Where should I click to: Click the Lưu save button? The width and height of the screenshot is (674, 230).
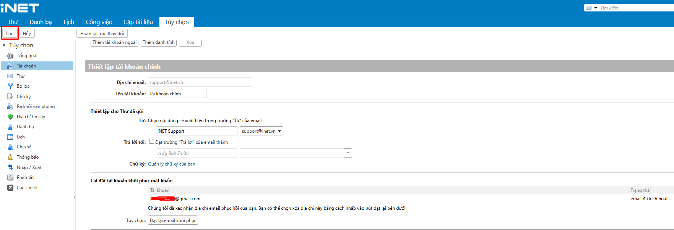[10, 34]
